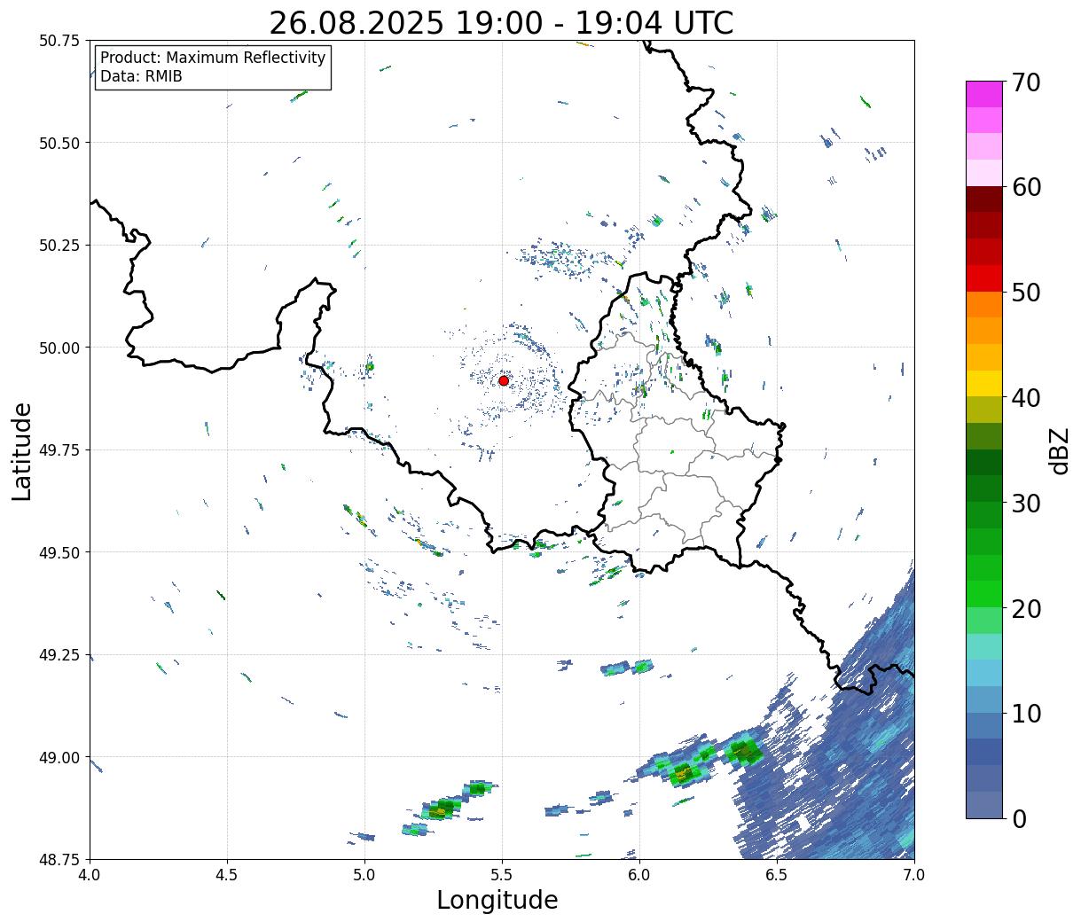Click the longitude tick label 4.5
Image resolution: width=1081 pixels, height=922 pixels.
227,875
